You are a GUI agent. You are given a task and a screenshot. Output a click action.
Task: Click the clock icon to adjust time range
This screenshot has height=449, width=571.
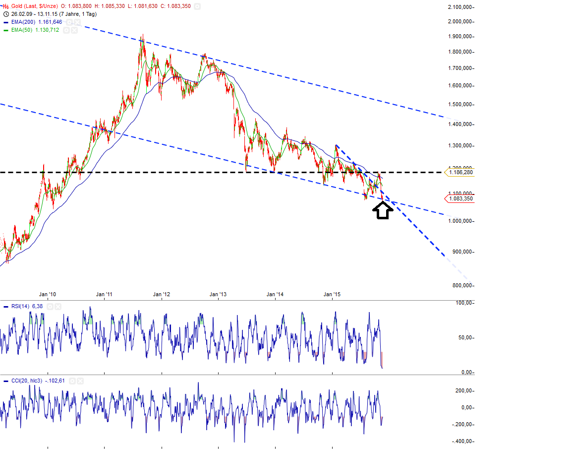[x=6, y=14]
